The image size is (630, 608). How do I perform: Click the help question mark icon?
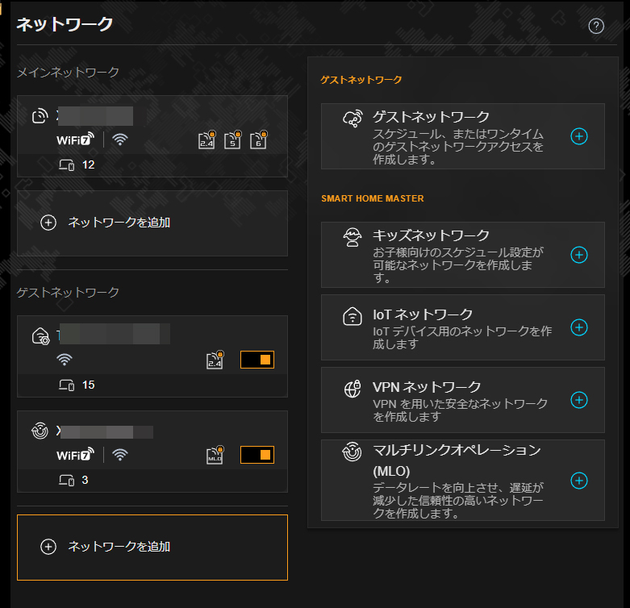coord(596,26)
